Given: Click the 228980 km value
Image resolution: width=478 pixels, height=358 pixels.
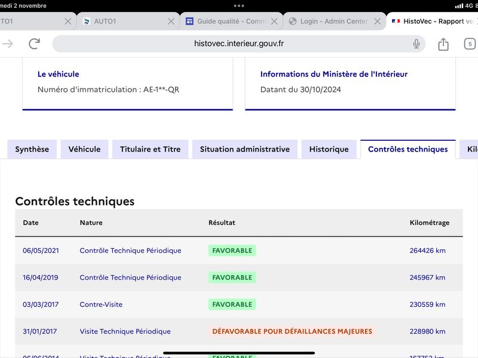Looking at the screenshot, I should 427,331.
